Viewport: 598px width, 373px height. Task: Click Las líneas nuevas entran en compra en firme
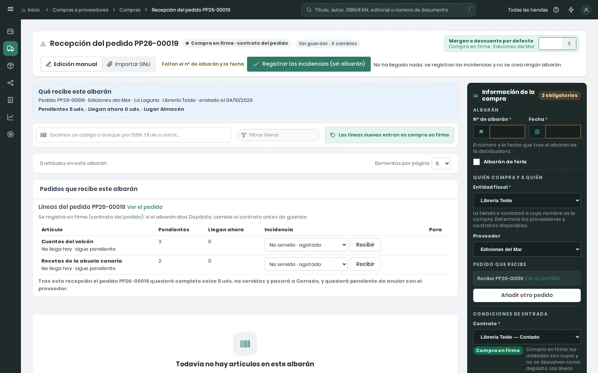389,135
